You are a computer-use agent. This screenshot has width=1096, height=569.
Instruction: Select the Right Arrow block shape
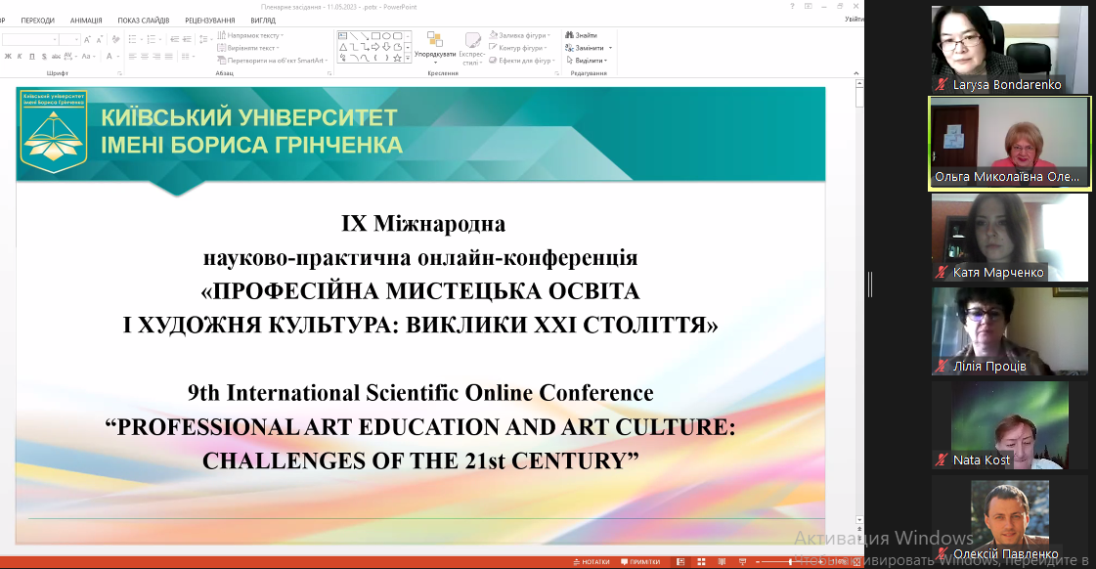click(x=375, y=47)
